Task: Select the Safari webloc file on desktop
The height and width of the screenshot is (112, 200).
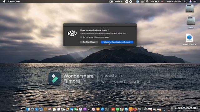Action: tap(189, 38)
